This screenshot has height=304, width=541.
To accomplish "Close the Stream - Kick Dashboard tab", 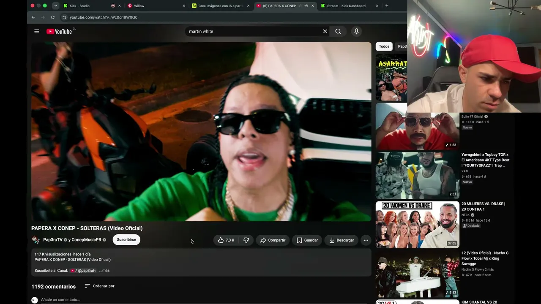I will pos(377,6).
